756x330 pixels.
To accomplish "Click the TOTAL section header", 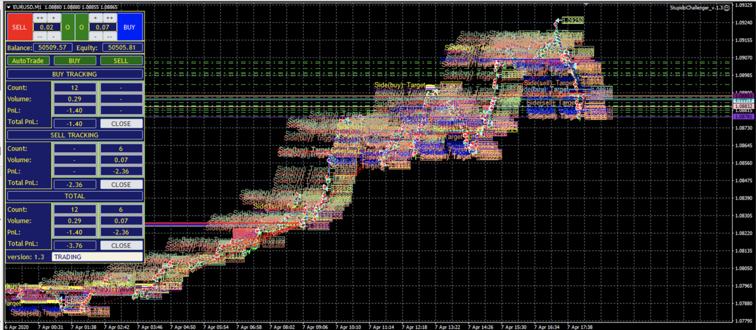I will point(74,196).
